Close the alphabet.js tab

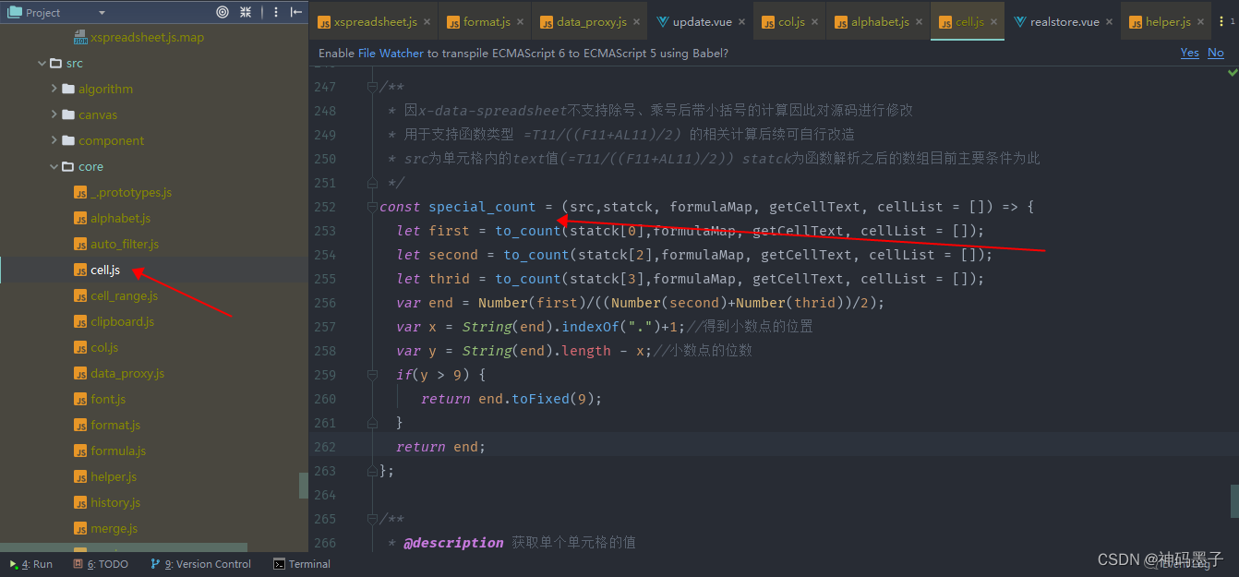coord(919,22)
